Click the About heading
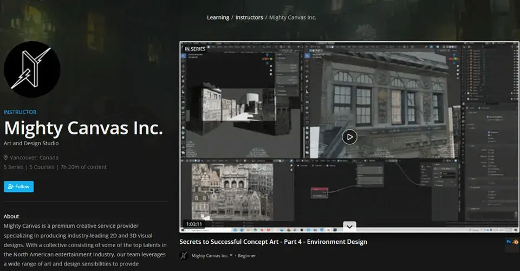The height and width of the screenshot is (271, 520). point(11,216)
